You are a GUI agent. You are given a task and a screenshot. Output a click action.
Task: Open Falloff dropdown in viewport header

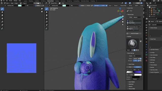(137, 6)
